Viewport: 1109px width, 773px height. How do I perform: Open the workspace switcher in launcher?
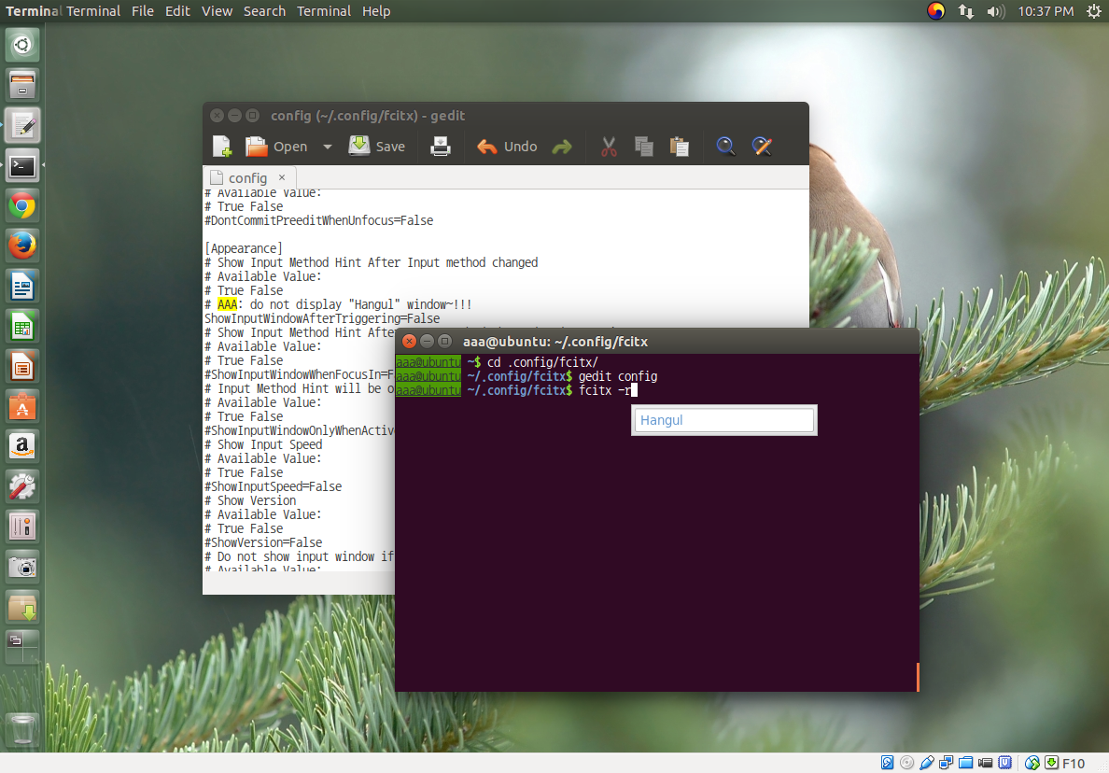coord(21,646)
